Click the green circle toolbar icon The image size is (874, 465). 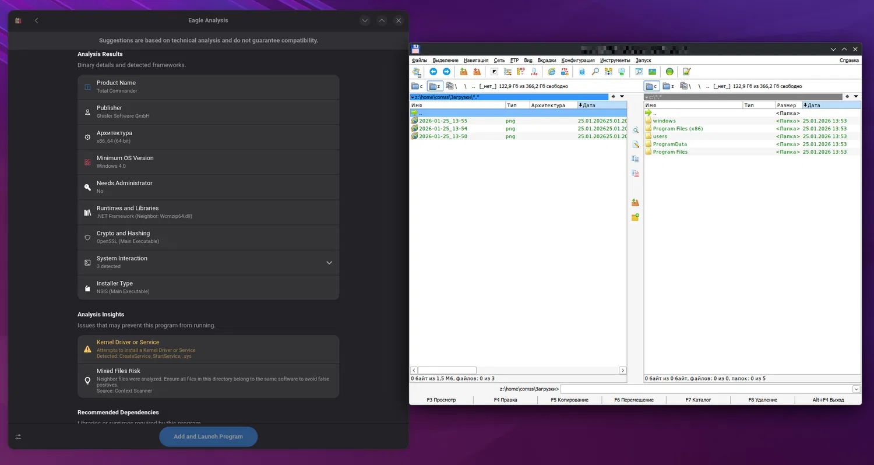coord(669,72)
